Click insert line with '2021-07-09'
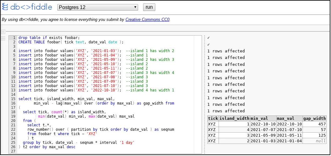The height and width of the screenshot is (156, 331). coord(83,81)
